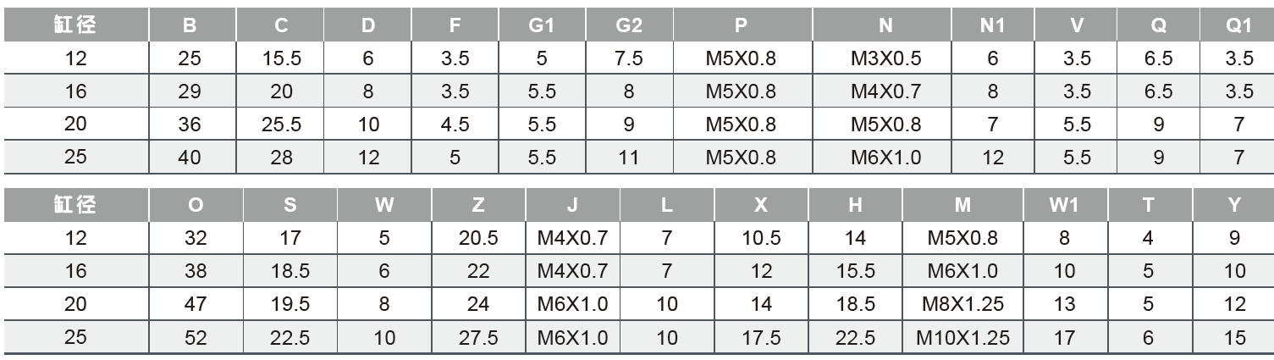The width and height of the screenshot is (1274, 360).
Task: Click the M8X1.25 cell
Action: (x=962, y=305)
